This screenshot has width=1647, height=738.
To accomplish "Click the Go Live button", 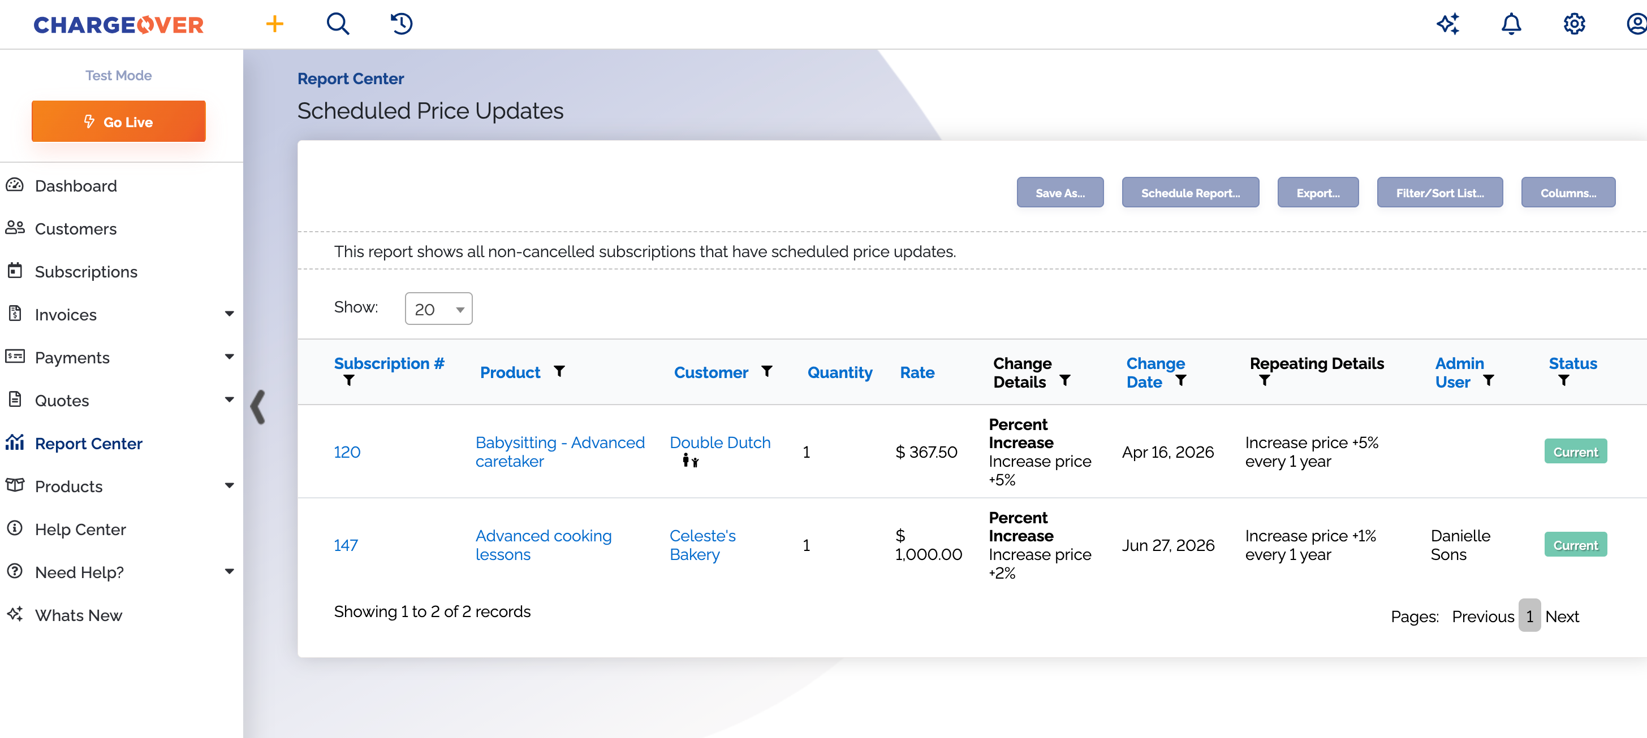I will 118,121.
